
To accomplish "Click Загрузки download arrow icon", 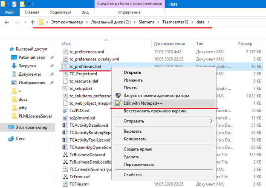I will coord(14,66).
